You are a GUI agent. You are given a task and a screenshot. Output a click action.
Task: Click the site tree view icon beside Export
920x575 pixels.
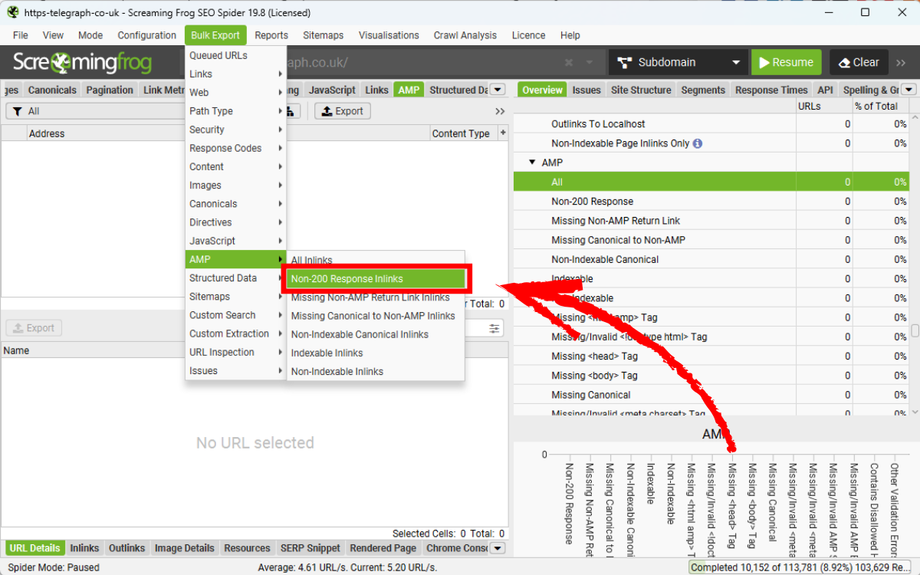tap(292, 111)
